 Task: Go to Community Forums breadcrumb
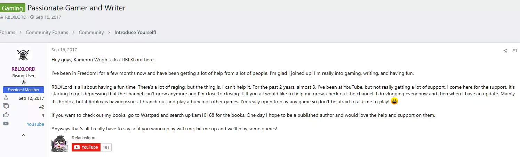[47, 32]
